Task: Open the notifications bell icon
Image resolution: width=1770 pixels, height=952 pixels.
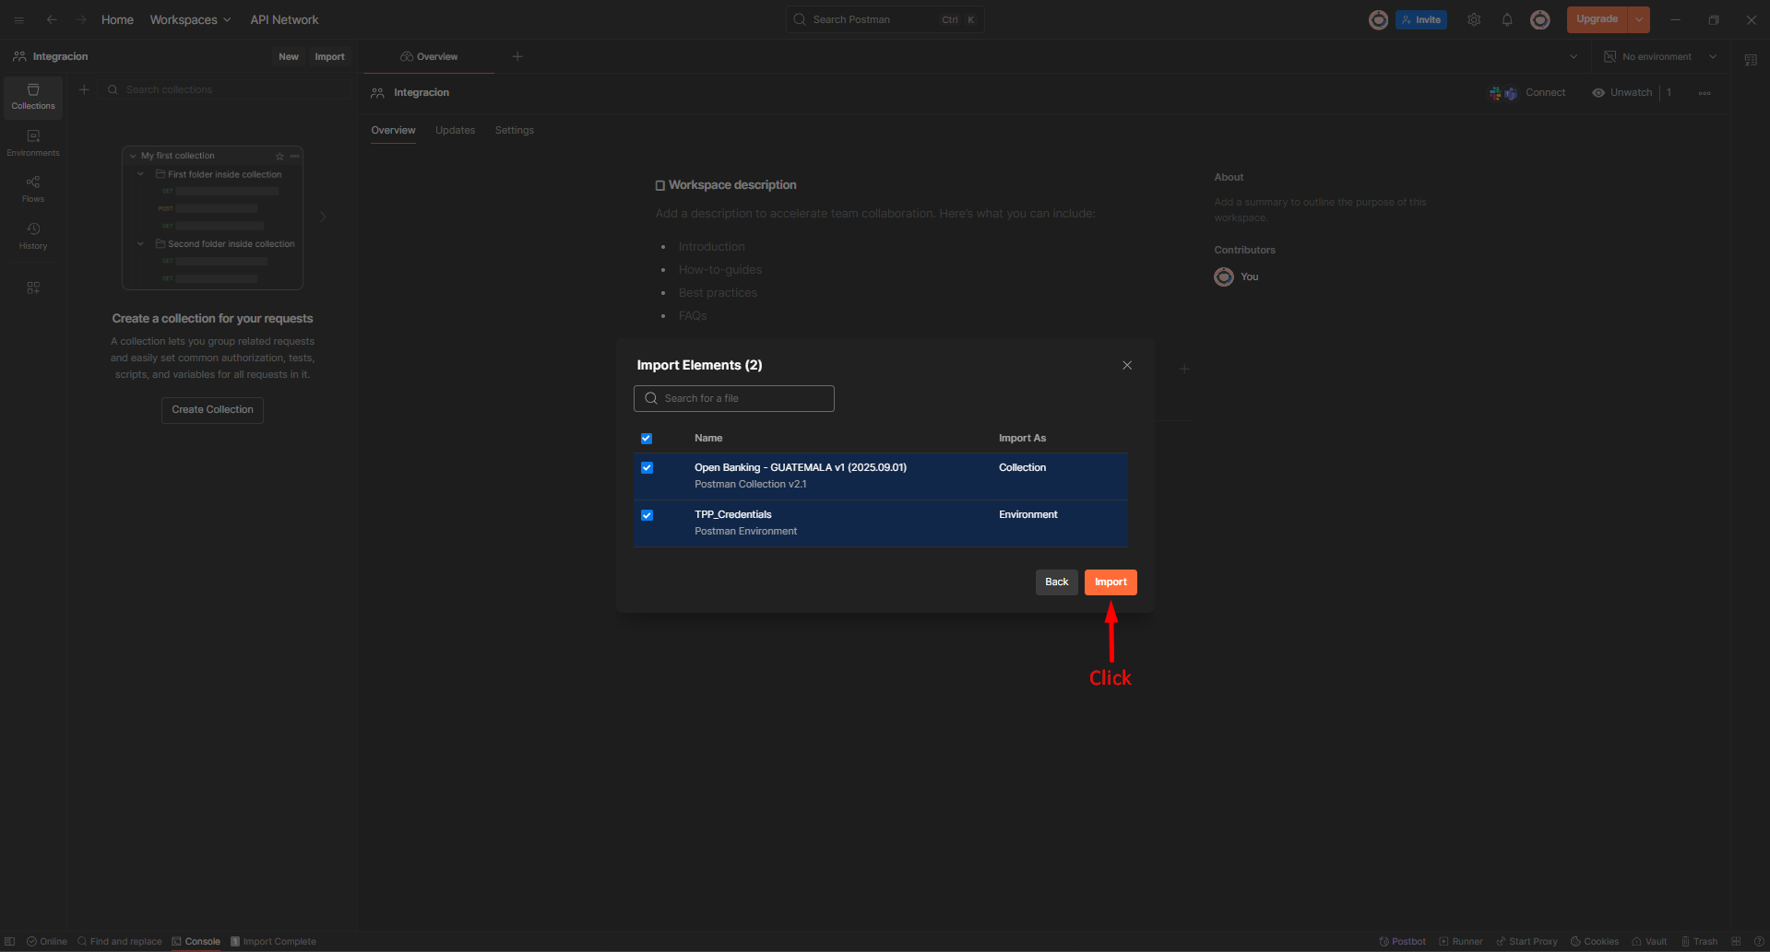Action: click(x=1507, y=19)
